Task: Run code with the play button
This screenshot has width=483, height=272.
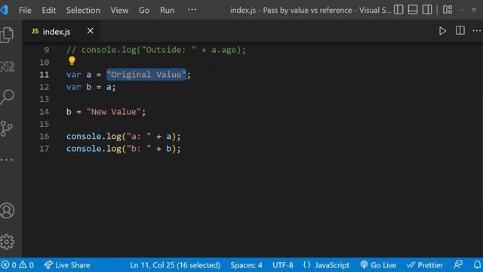Action: click(x=442, y=31)
